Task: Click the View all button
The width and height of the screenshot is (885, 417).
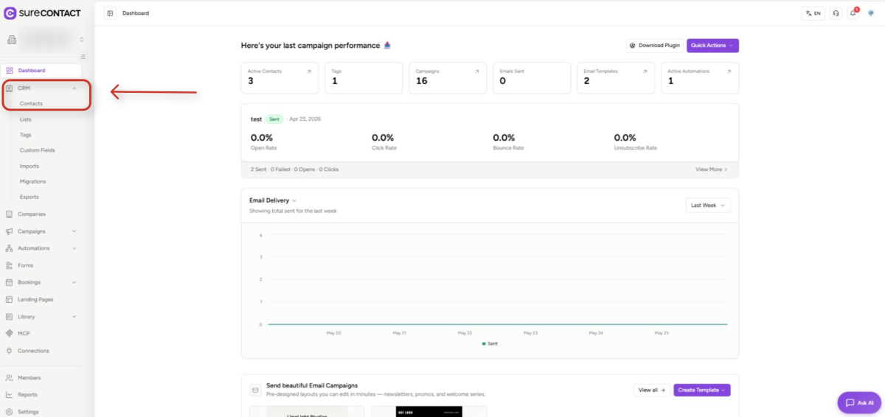Action: click(652, 390)
